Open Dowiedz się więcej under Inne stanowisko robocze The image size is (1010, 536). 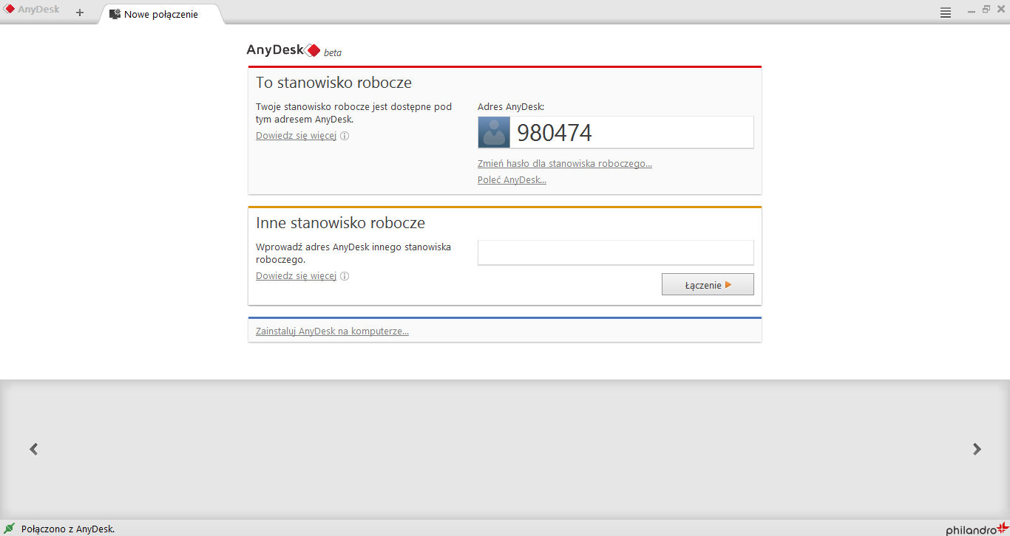[x=296, y=276]
